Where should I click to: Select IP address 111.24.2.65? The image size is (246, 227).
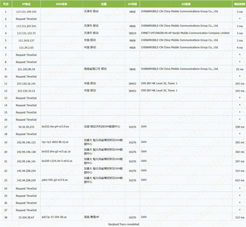click(26, 48)
